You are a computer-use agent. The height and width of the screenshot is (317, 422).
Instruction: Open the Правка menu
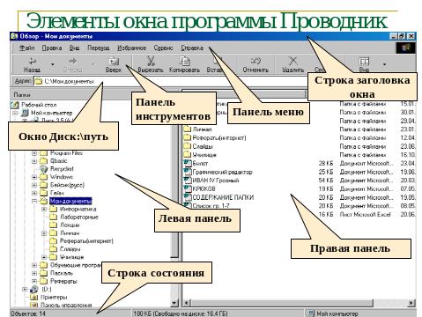[52, 48]
